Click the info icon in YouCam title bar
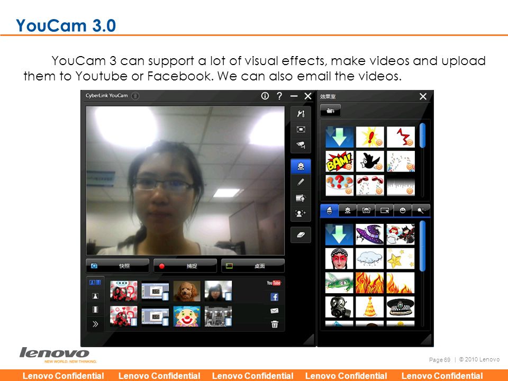 click(x=265, y=96)
